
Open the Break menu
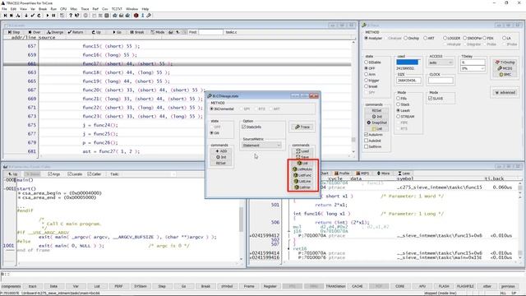pyautogui.click(x=43, y=9)
